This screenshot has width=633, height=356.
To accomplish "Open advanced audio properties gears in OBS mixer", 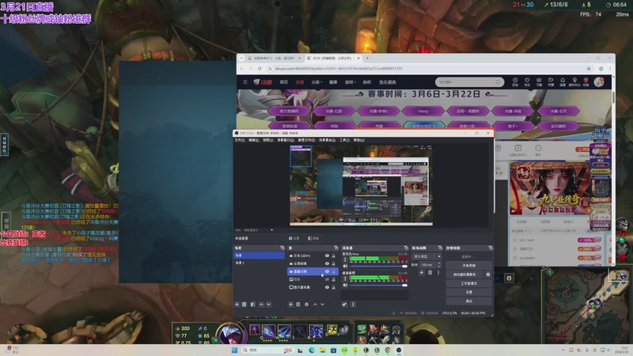I will [x=344, y=305].
